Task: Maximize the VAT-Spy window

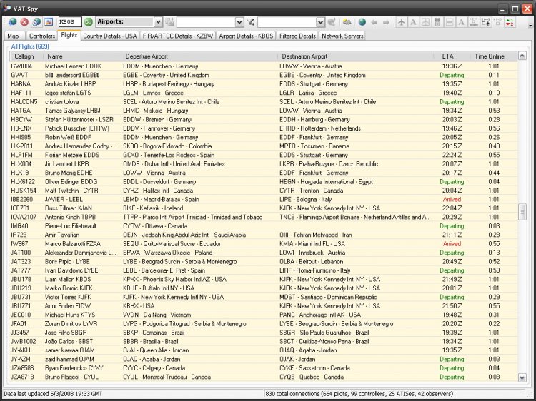Action: (515, 9)
